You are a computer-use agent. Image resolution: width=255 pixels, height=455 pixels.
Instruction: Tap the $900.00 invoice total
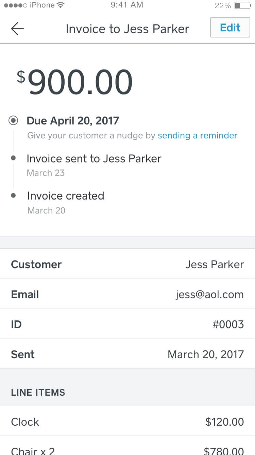[75, 82]
